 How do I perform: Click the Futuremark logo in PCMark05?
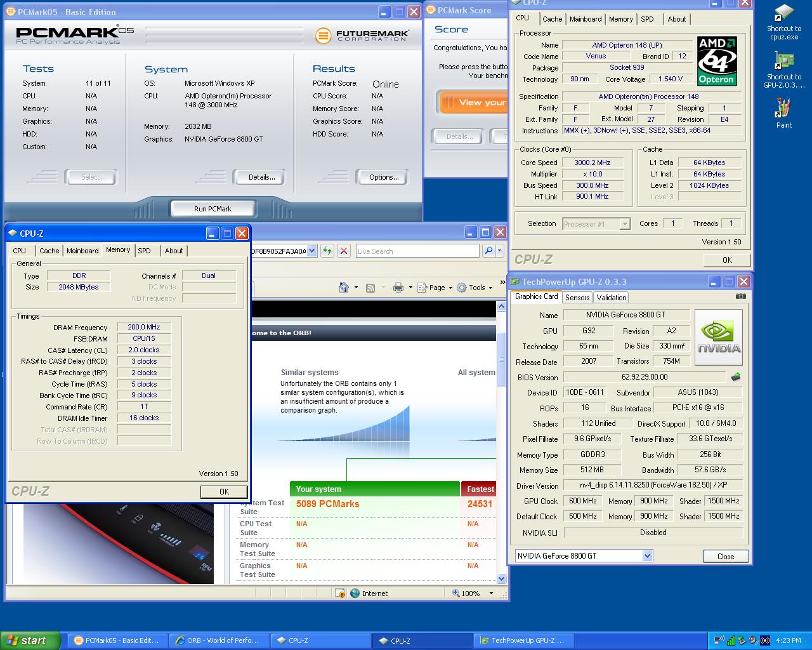click(362, 36)
